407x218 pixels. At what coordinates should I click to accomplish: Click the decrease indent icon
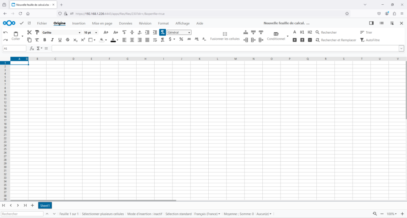coord(155,33)
